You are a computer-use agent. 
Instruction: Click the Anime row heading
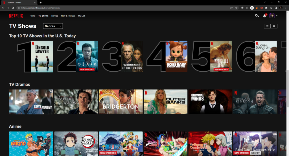coord(15,127)
